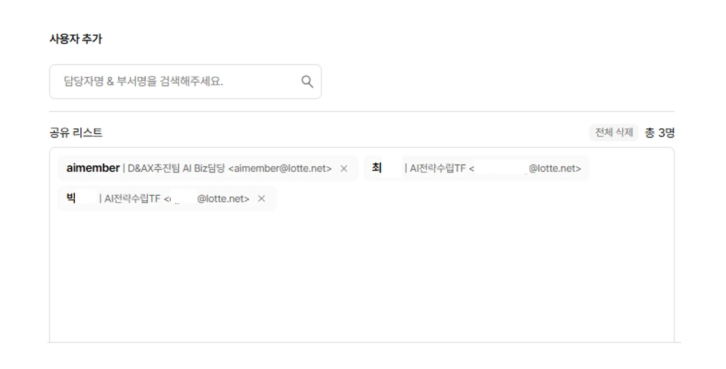Viewport: 726px width, 369px height.
Task: Select the D&AX추진팀 AI Biz담당 department text
Action: tap(175, 168)
